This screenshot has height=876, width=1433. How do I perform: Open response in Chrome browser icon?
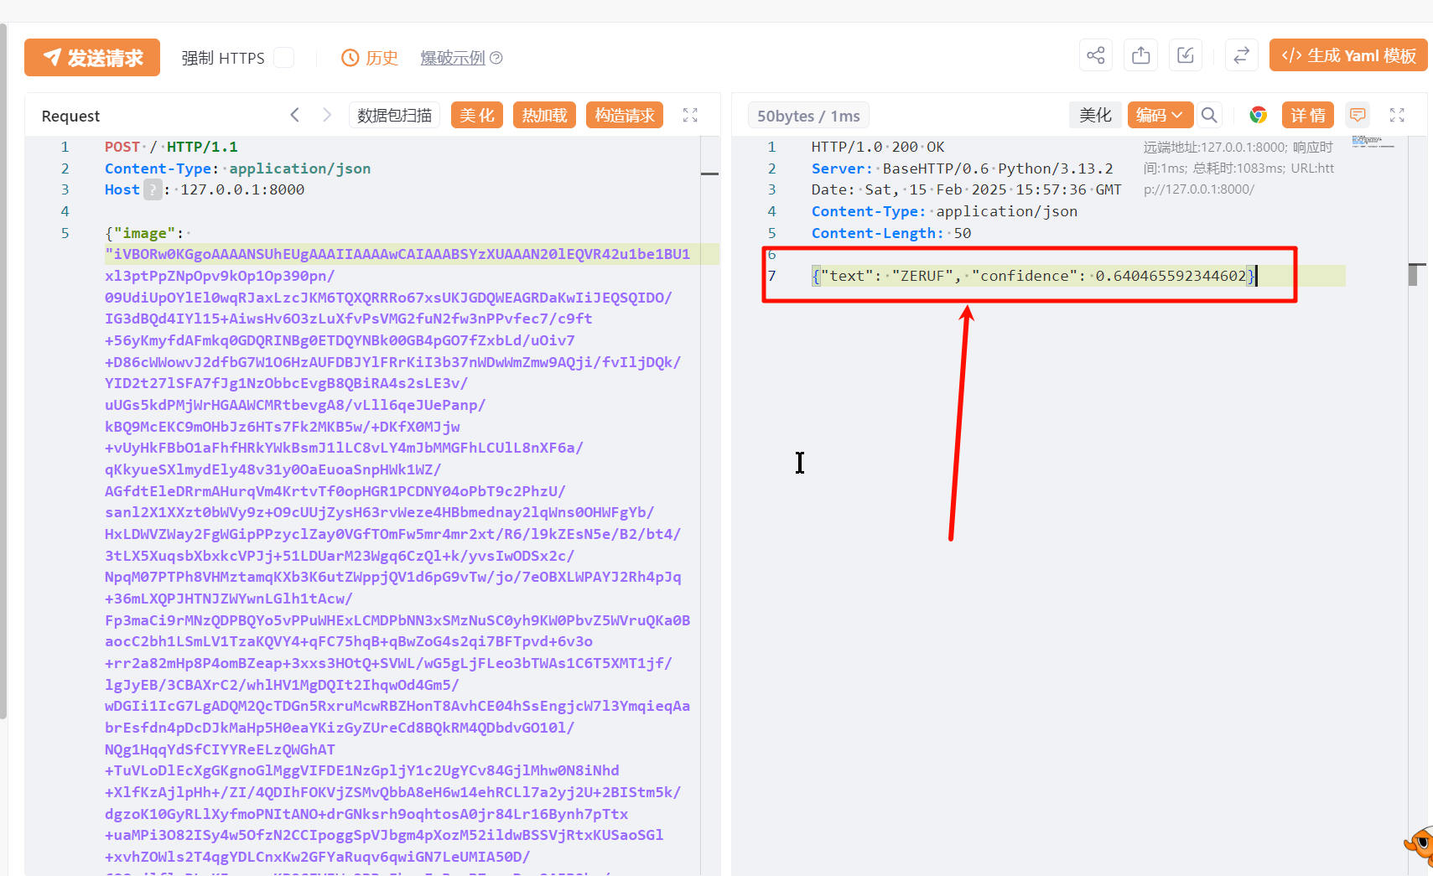pyautogui.click(x=1258, y=116)
